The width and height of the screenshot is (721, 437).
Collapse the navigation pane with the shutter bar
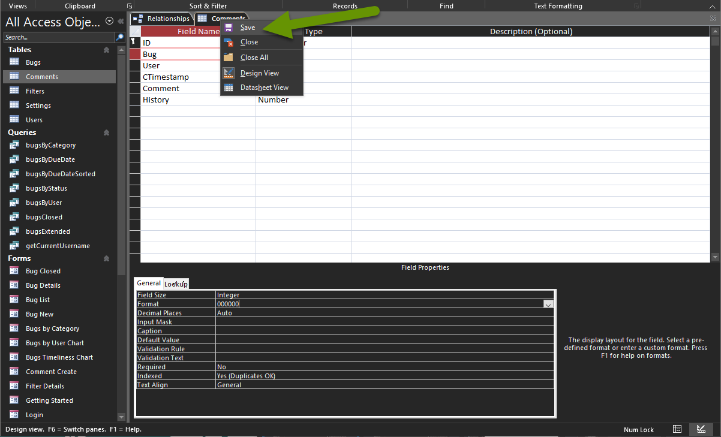coord(121,19)
